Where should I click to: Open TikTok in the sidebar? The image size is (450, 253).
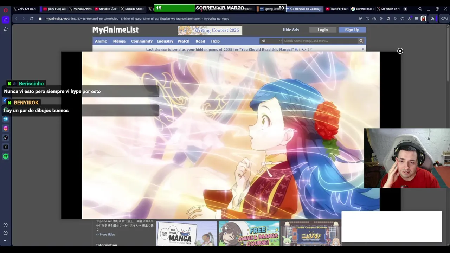[x=6, y=138]
